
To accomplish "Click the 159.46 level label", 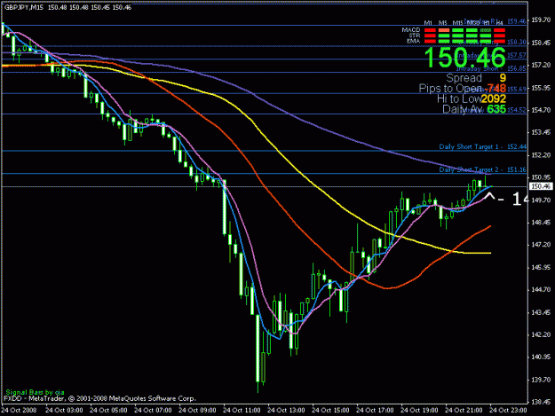I will coord(517,21).
